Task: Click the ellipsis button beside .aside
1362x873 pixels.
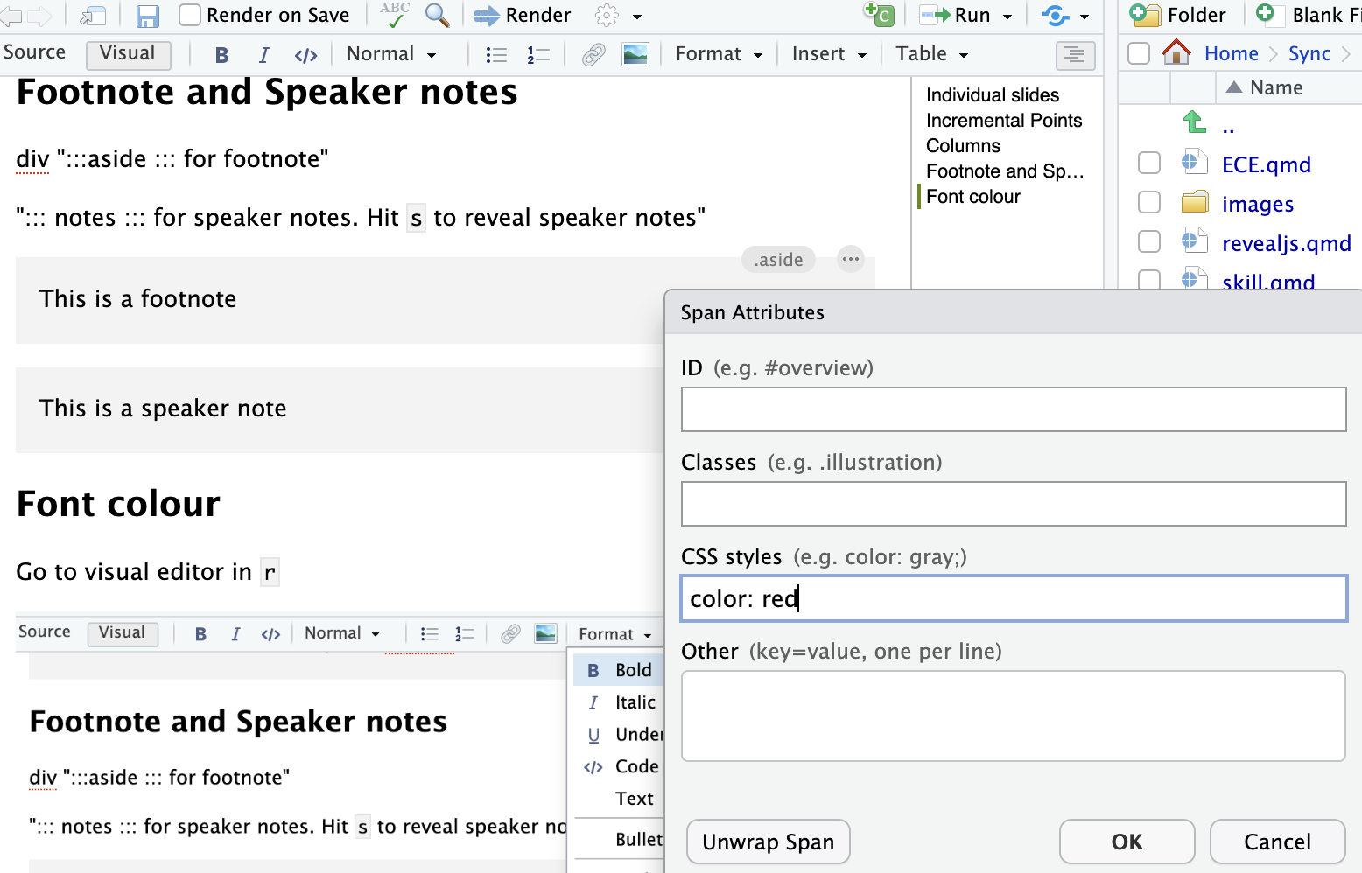Action: [850, 259]
